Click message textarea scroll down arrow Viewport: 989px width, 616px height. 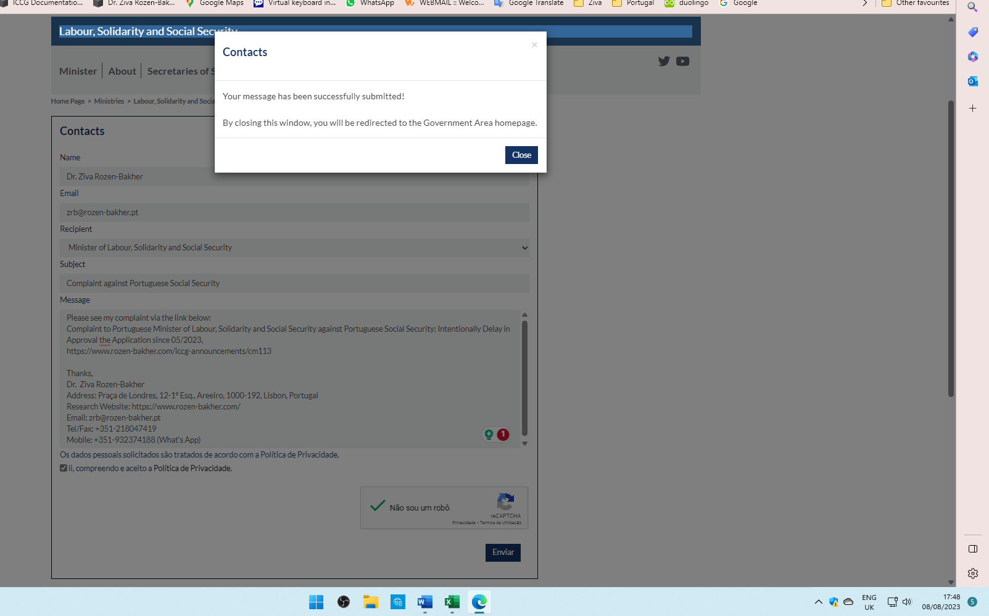[525, 443]
